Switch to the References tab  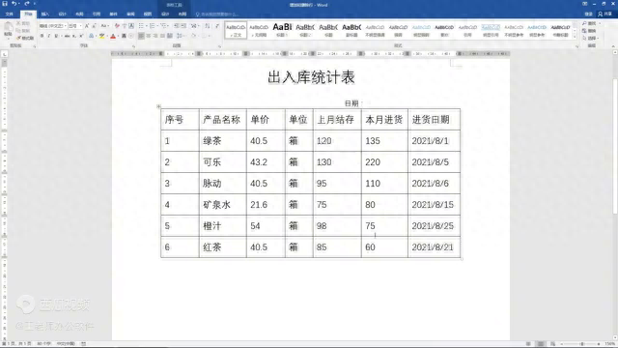[97, 14]
